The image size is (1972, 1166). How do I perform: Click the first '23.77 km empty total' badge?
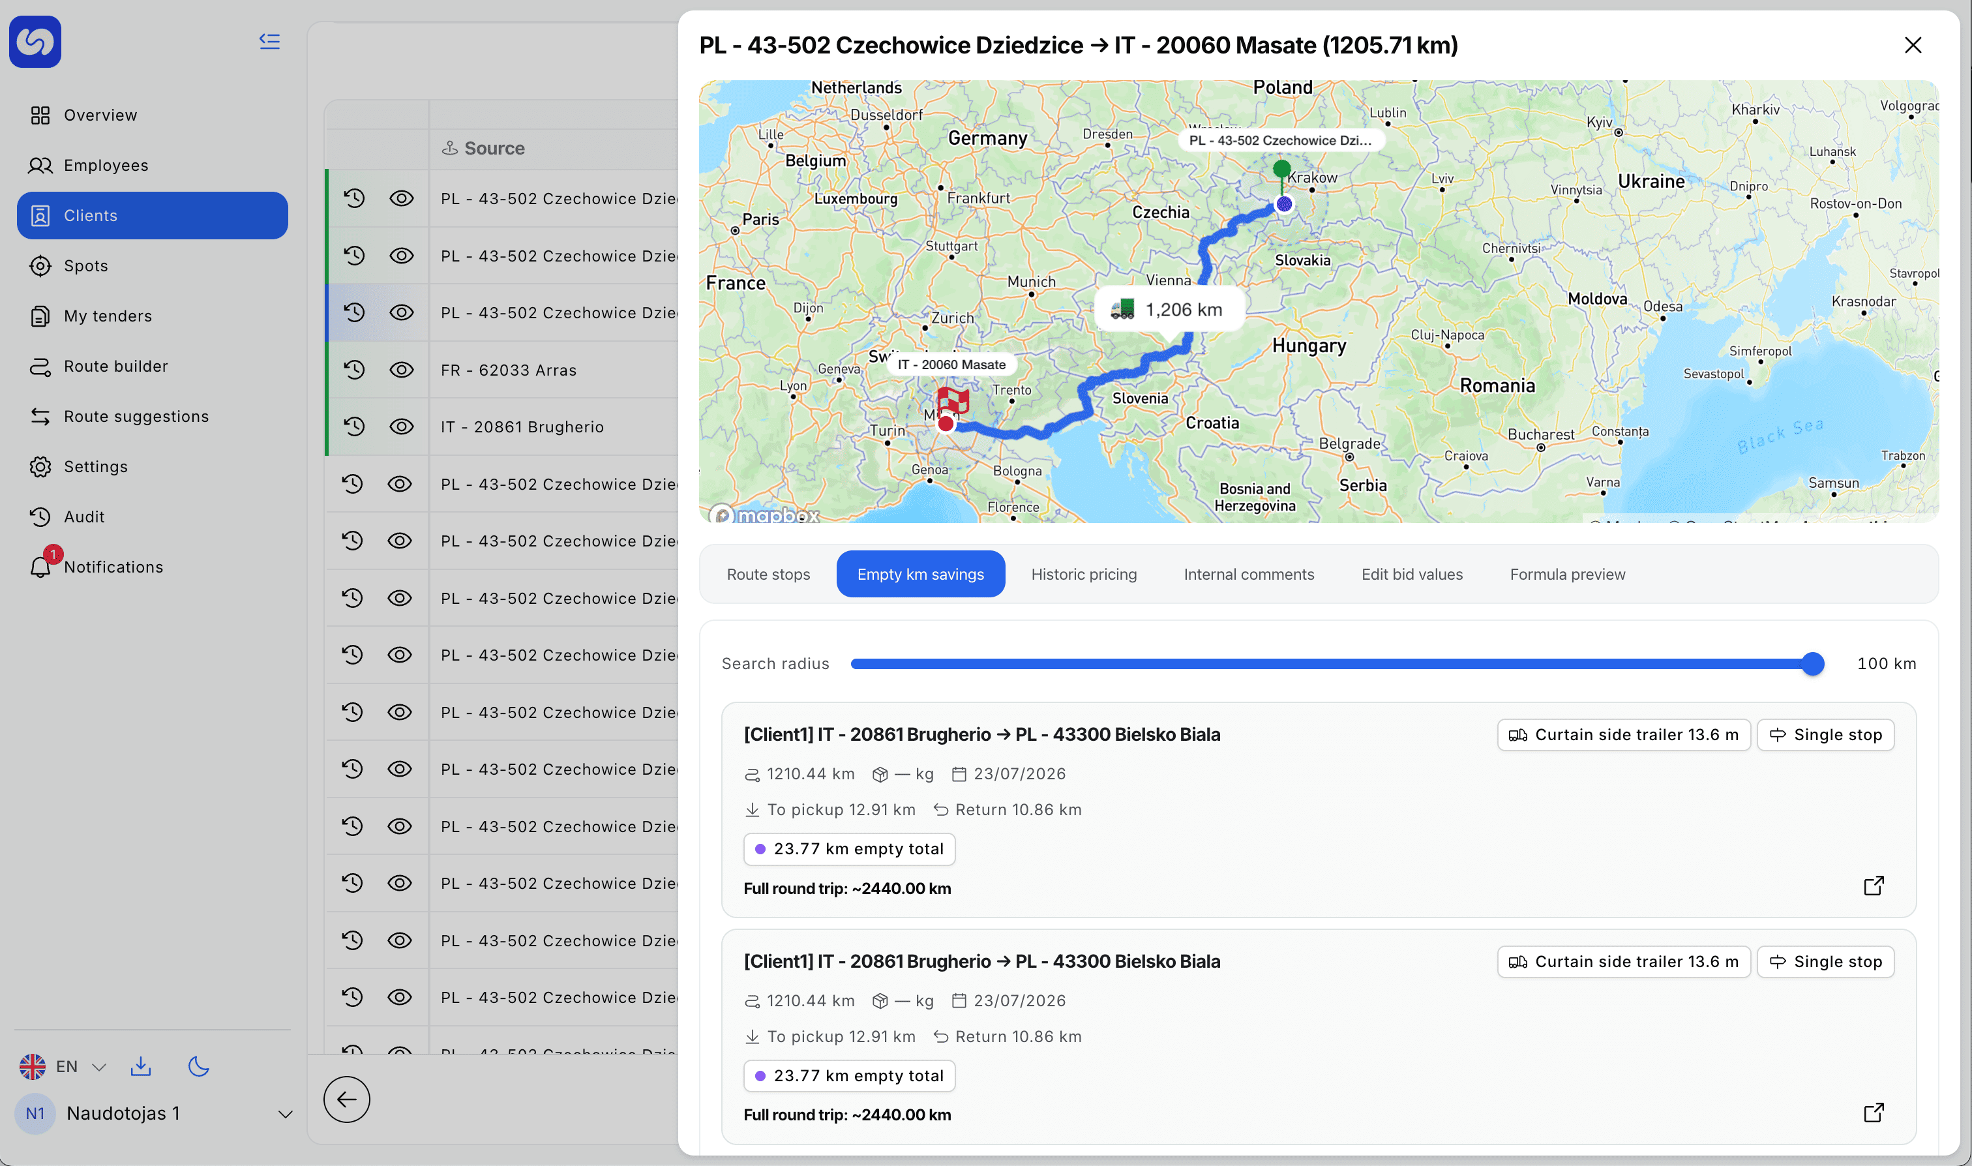click(849, 848)
